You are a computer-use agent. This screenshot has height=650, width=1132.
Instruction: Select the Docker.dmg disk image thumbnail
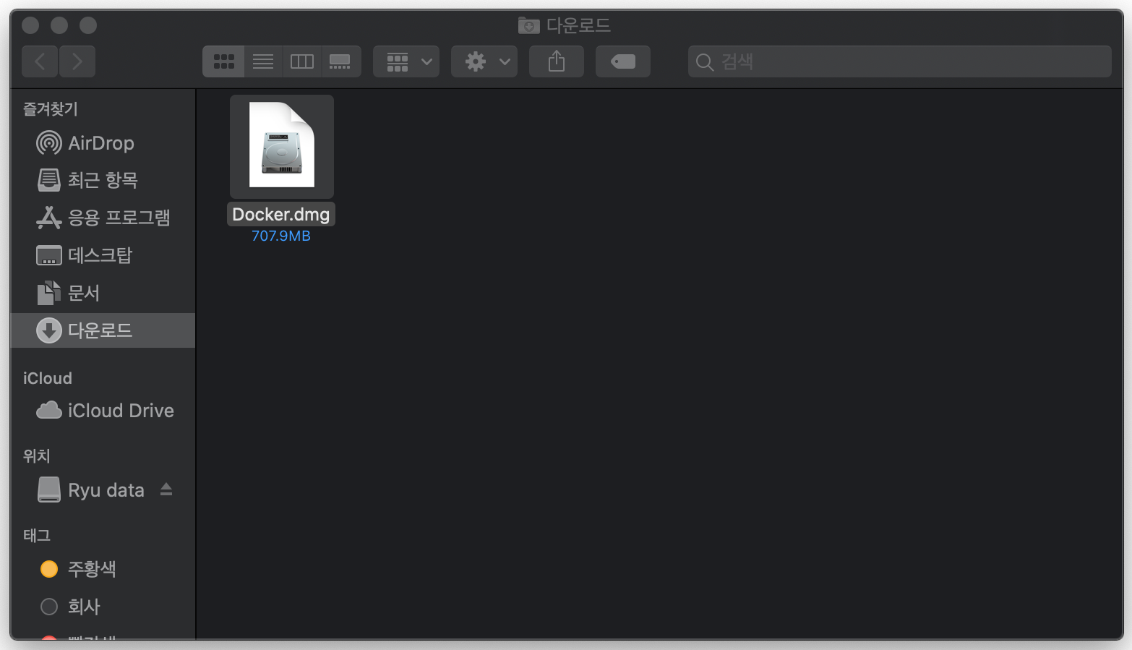(x=282, y=146)
